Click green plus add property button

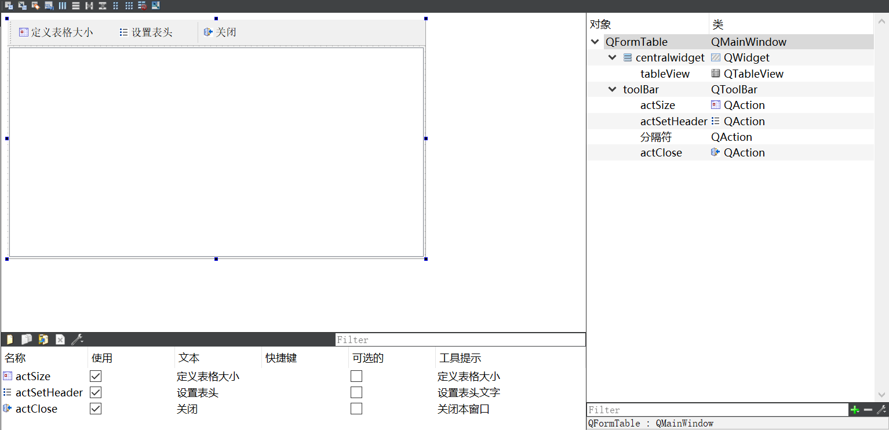coord(855,410)
